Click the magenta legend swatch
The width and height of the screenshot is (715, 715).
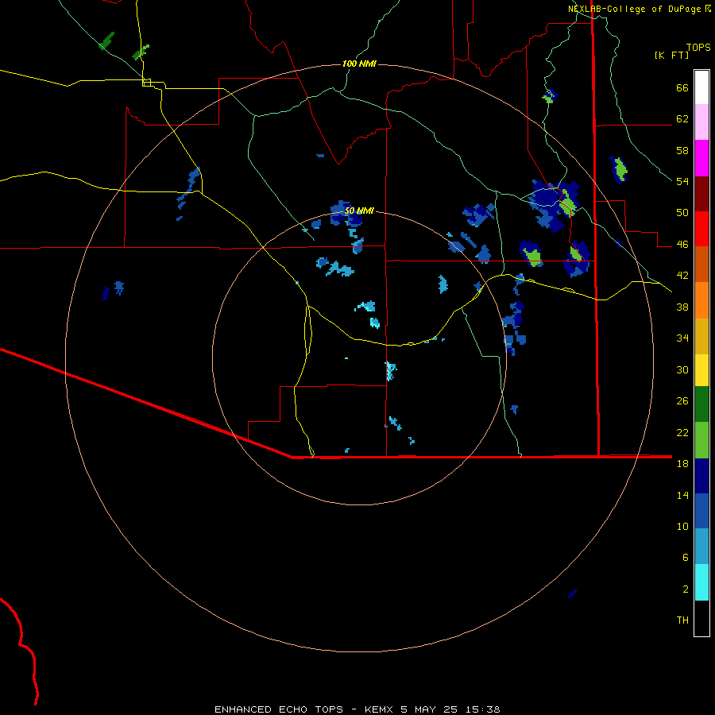click(x=701, y=158)
